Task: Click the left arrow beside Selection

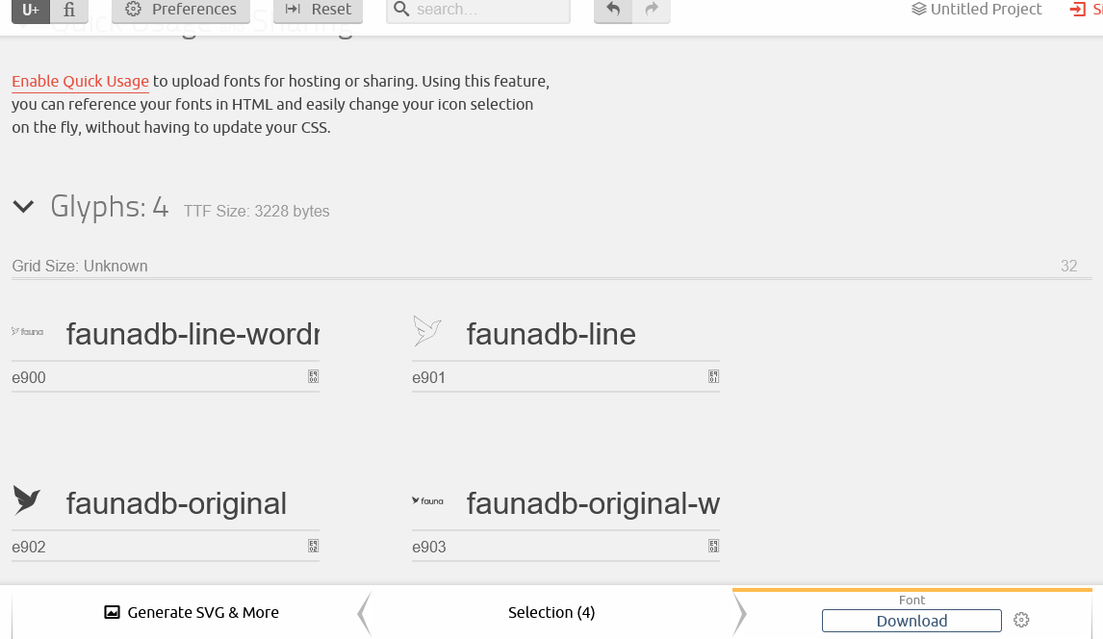Action: tap(364, 614)
